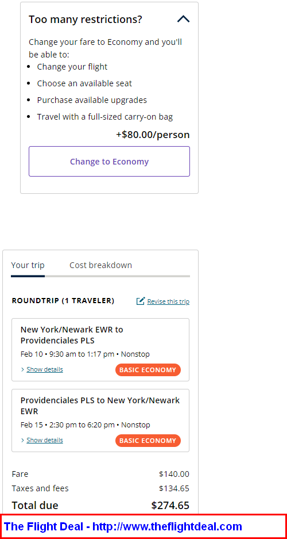The image size is (287, 539).
Task: Expand chevron beside return Show details
Action: [x=22, y=440]
